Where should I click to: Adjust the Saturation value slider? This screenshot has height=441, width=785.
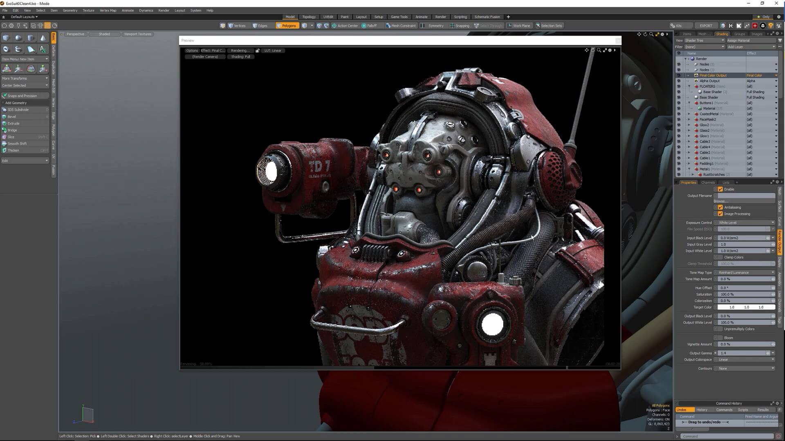click(746, 294)
